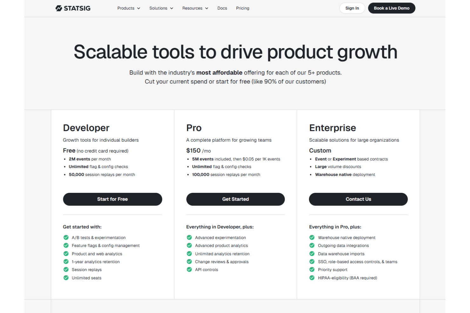Go to the Pricing page
This screenshot has height=313, width=470.
[243, 8]
